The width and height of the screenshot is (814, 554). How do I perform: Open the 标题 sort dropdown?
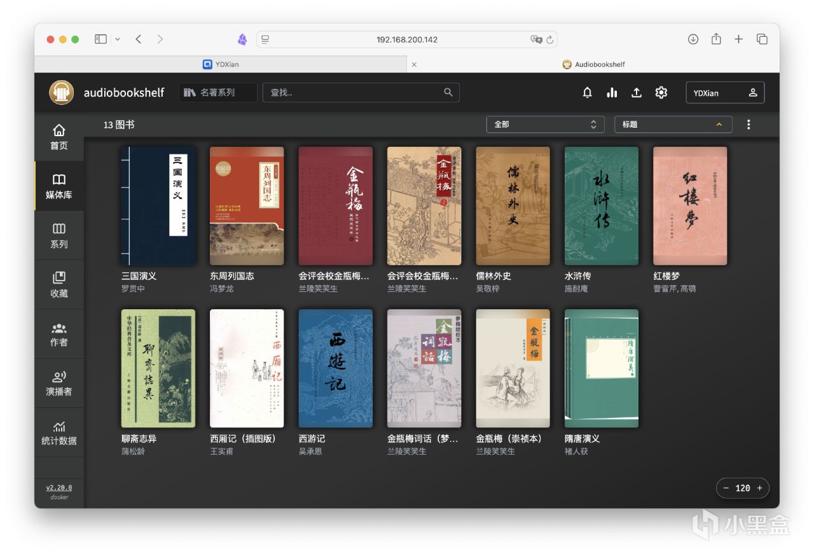(673, 125)
